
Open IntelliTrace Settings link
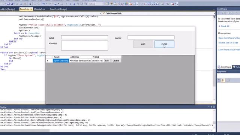229,38
